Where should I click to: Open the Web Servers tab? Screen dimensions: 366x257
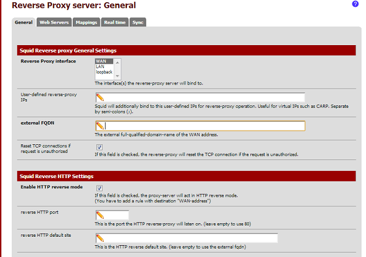[x=54, y=23]
